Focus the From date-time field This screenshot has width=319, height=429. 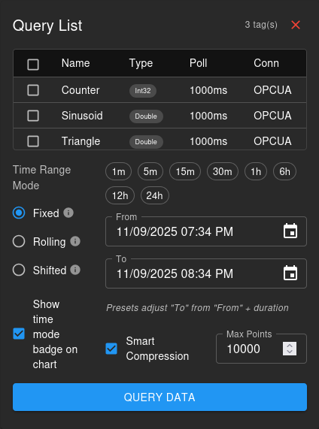[x=206, y=231]
